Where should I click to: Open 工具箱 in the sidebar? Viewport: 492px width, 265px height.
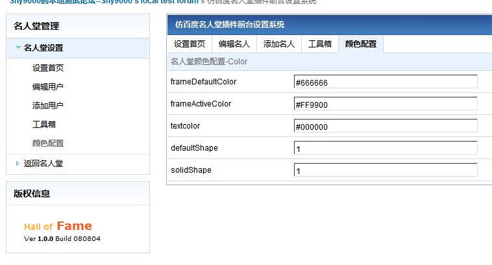point(44,124)
